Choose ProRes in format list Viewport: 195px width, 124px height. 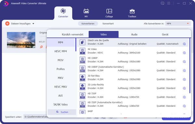pos(60,69)
